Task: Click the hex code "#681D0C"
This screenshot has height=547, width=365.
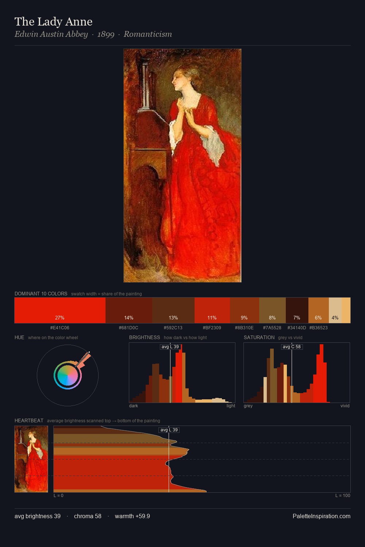Action: [128, 328]
